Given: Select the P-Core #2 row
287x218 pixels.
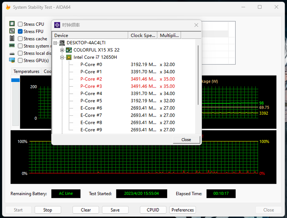Looking at the screenshot, I should pyautogui.click(x=91, y=79).
